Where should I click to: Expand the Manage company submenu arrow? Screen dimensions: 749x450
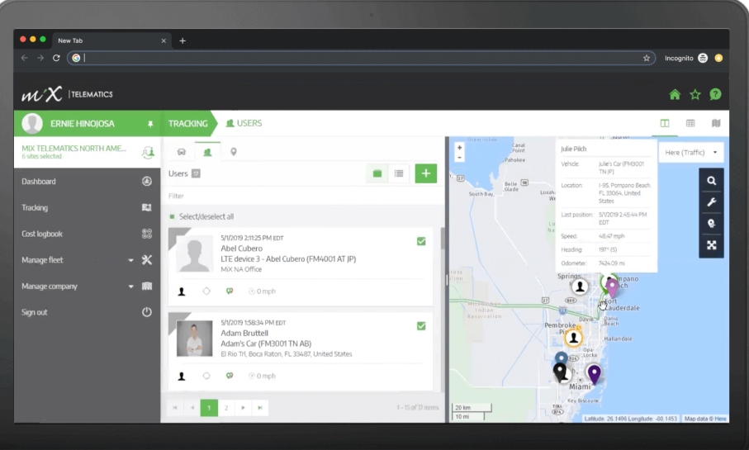pyautogui.click(x=130, y=287)
